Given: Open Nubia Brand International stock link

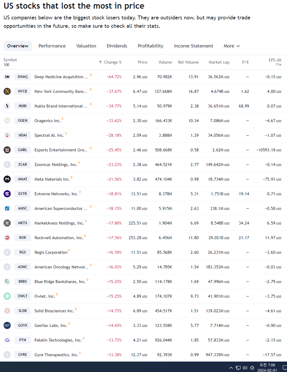Looking at the screenshot, I should [61, 106].
